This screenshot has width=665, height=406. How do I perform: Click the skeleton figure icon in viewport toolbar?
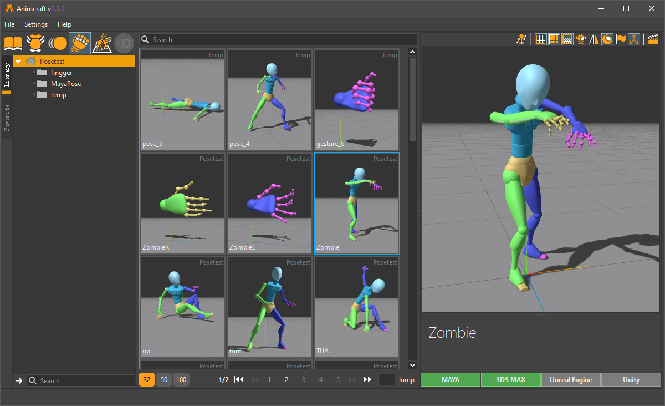(521, 39)
